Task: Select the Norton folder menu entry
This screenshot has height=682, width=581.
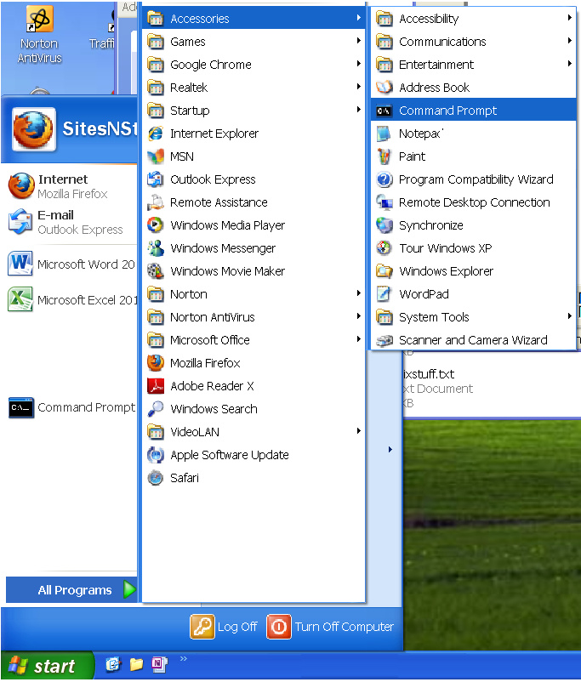Action: 253,294
